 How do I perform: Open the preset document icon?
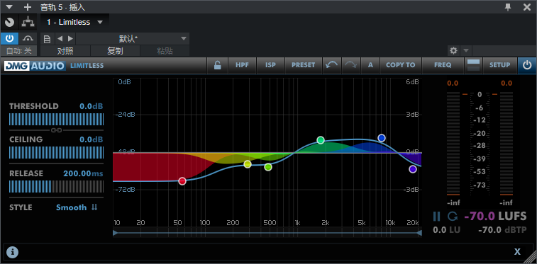tap(48, 39)
